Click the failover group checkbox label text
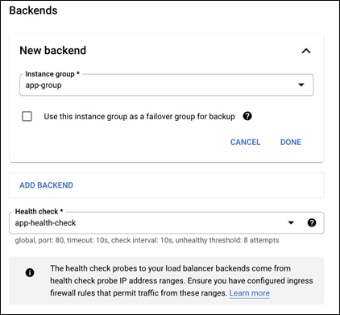340x315 pixels. click(139, 117)
